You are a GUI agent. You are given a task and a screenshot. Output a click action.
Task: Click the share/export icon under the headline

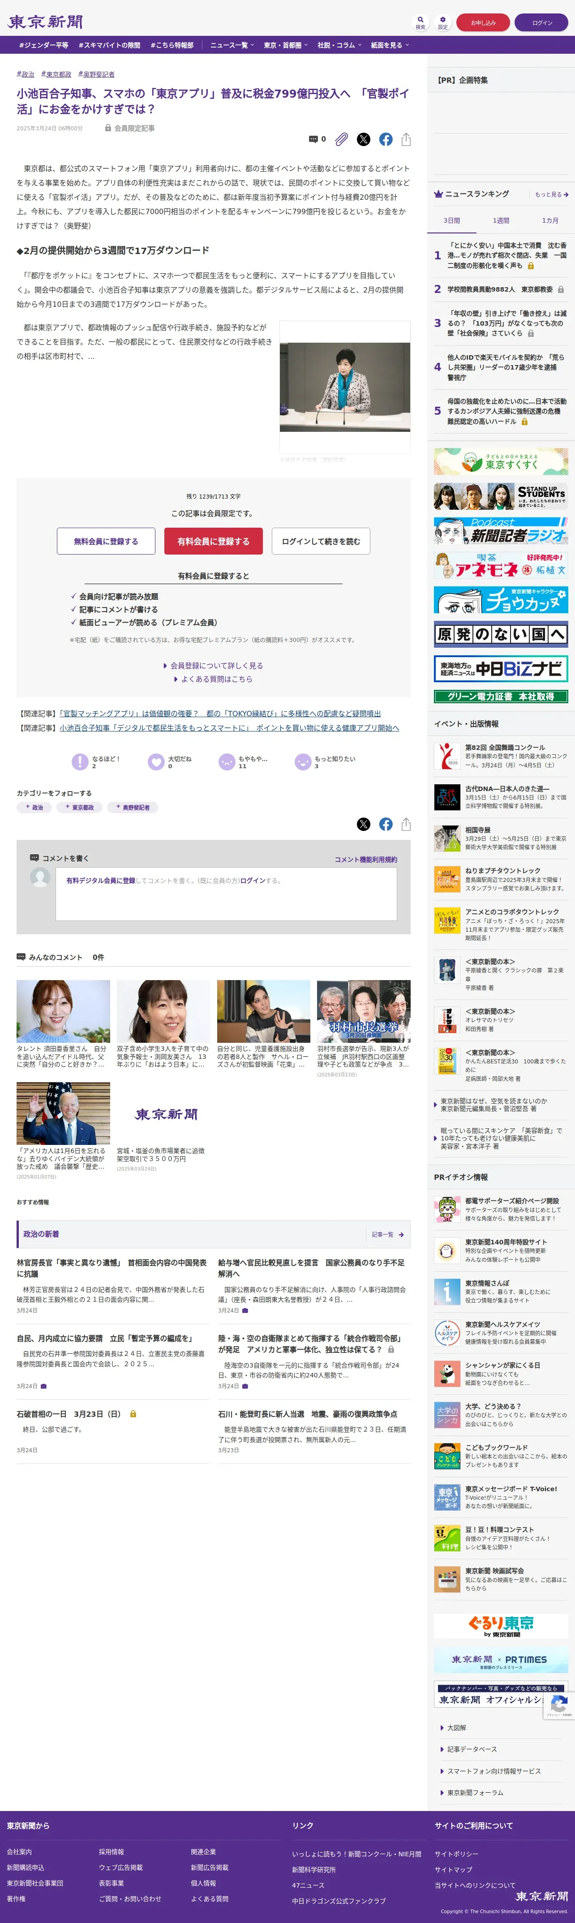(406, 139)
